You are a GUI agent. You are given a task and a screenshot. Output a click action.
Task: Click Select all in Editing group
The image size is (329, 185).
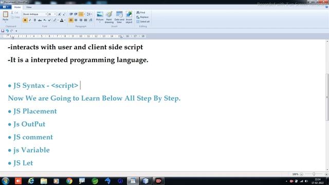(143, 22)
